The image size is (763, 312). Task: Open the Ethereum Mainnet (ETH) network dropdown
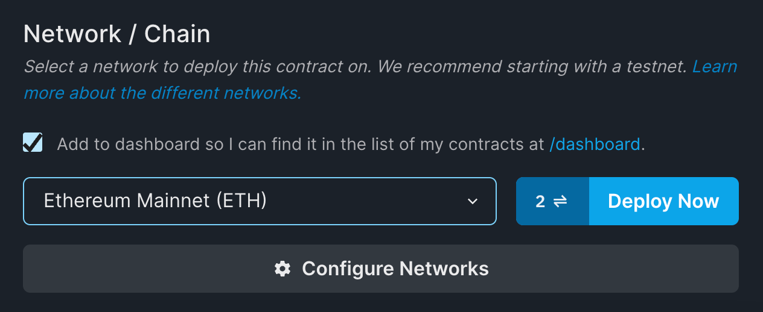click(x=260, y=201)
